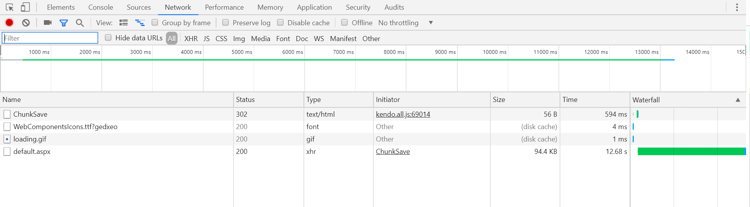Viewport: 750px width, 207px height.
Task: Click into the Filter text field
Action: 50,38
